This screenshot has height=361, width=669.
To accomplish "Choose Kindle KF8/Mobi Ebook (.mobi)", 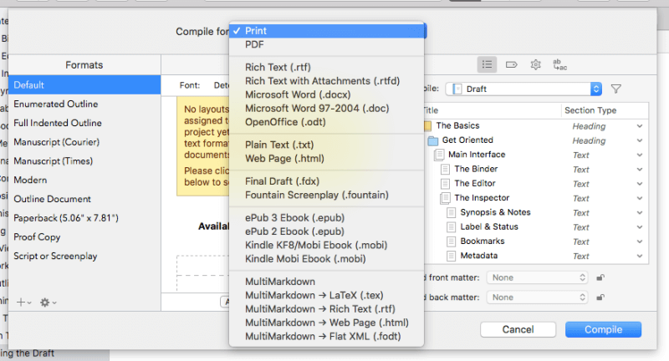I will 327,245.
